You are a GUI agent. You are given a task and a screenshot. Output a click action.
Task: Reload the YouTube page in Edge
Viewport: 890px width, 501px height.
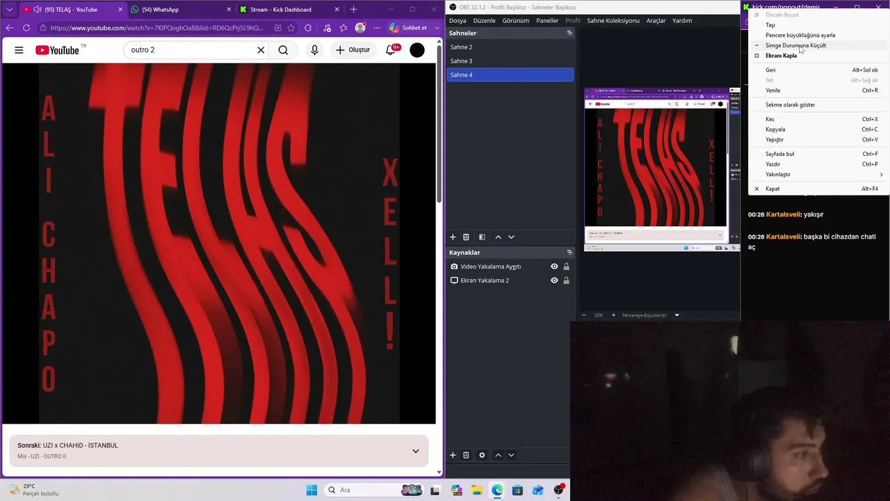pos(26,28)
